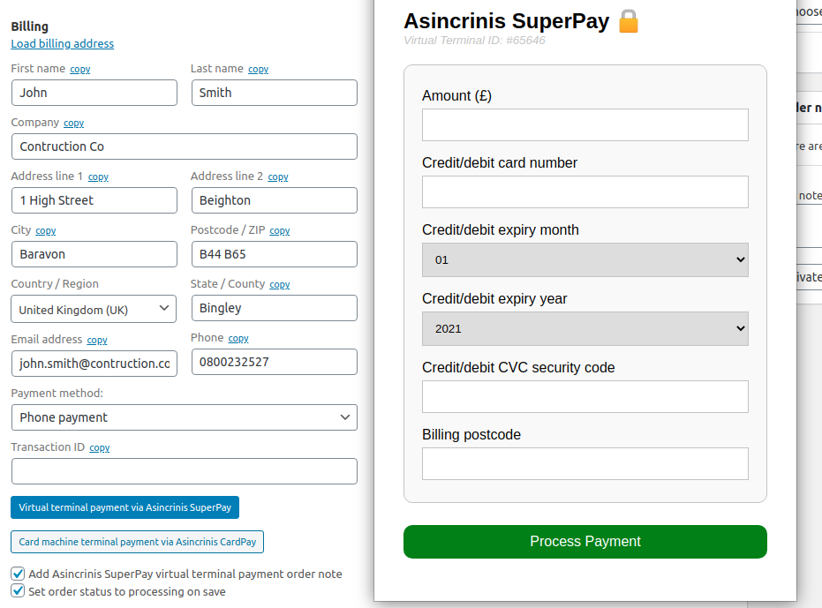Click the empty Transaction ID field
The width and height of the screenshot is (822, 608).
[184, 471]
